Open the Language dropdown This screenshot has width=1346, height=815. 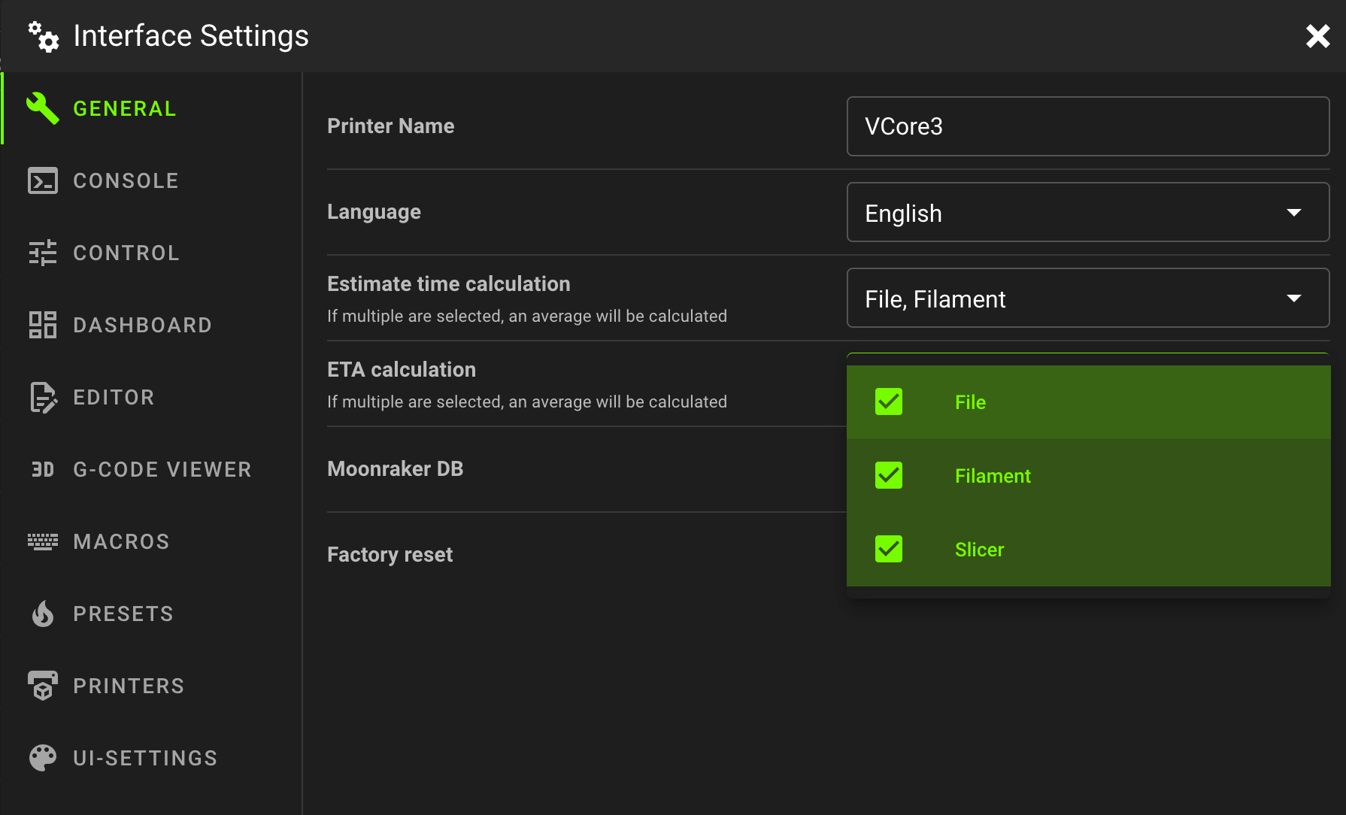[1088, 212]
